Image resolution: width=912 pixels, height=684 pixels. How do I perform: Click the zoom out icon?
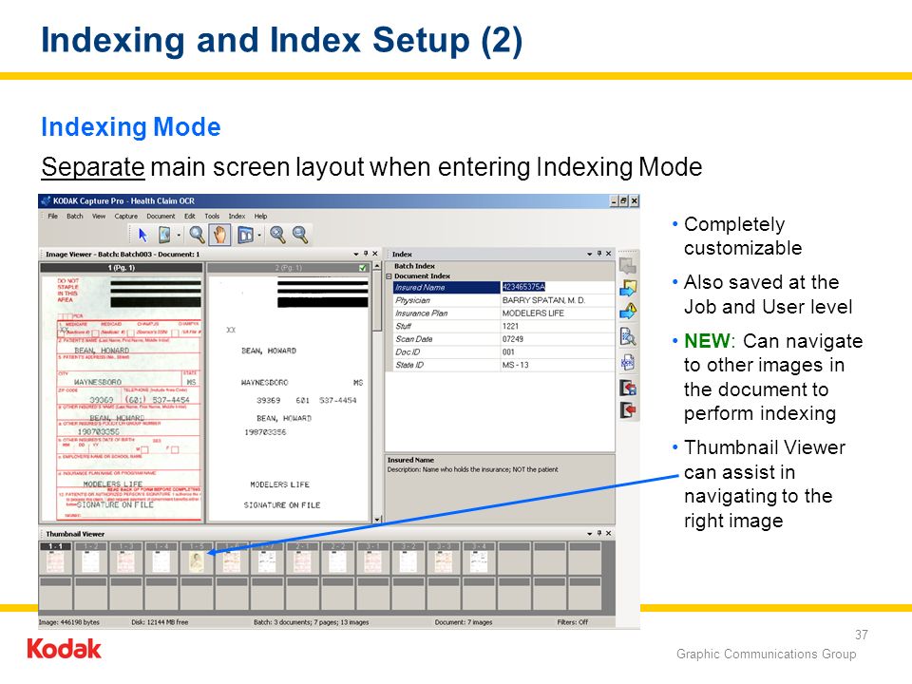click(x=300, y=235)
